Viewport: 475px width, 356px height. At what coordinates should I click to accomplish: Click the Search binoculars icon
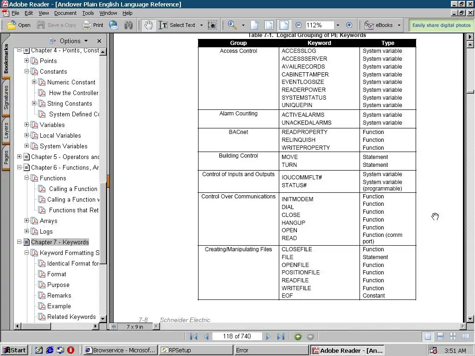click(x=128, y=25)
